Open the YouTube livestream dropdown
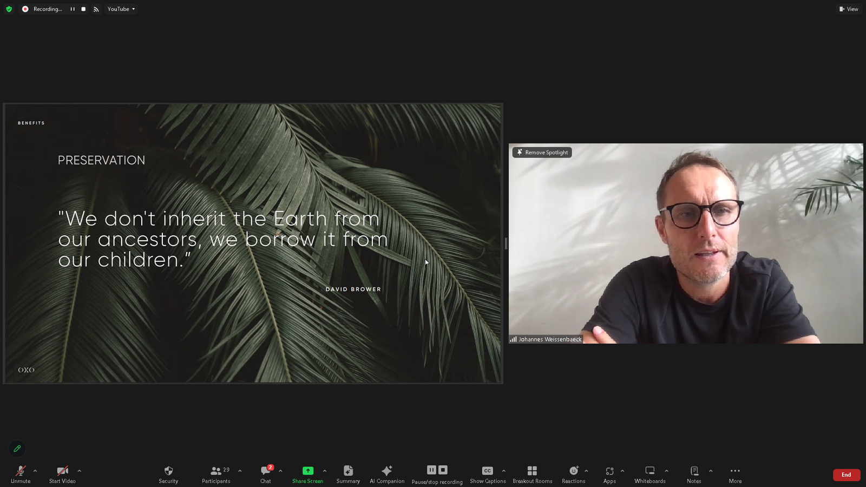Screen dimensions: 866x487 [121, 9]
